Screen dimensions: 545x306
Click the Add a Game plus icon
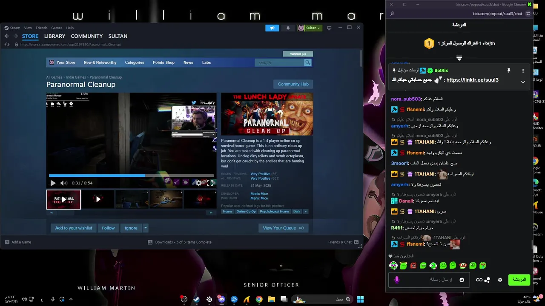click(x=7, y=242)
